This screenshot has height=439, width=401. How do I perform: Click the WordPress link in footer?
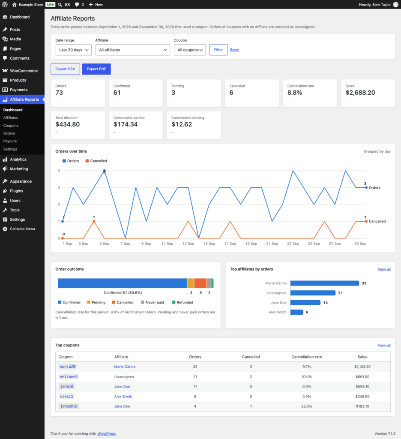pyautogui.click(x=106, y=433)
